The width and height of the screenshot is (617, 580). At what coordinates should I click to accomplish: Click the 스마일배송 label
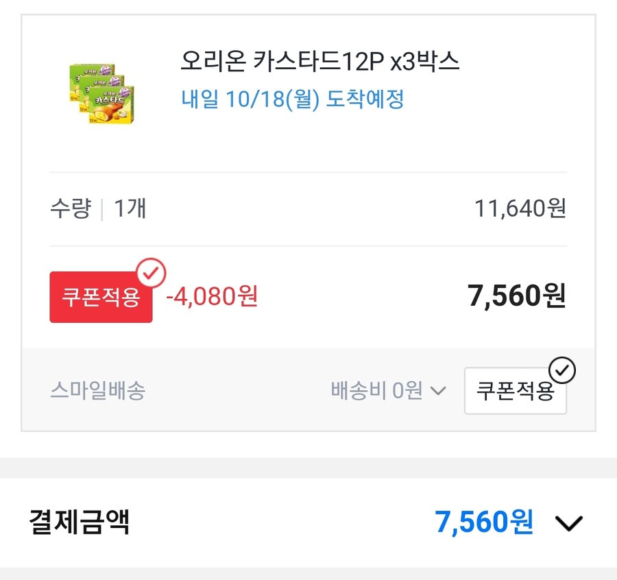[98, 390]
